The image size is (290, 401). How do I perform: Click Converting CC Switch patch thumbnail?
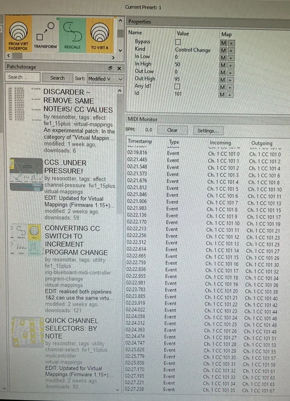26,239
